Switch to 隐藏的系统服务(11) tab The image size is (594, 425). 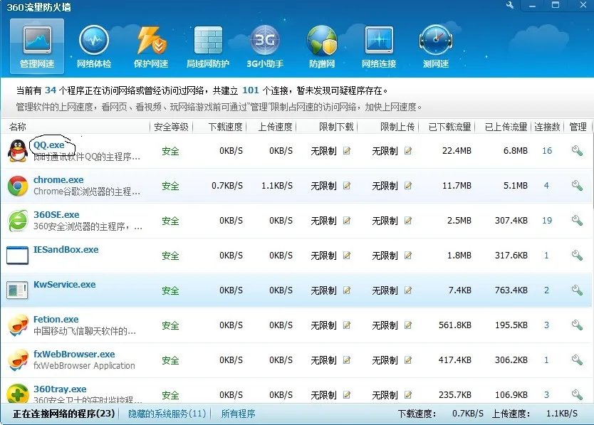[x=167, y=413]
